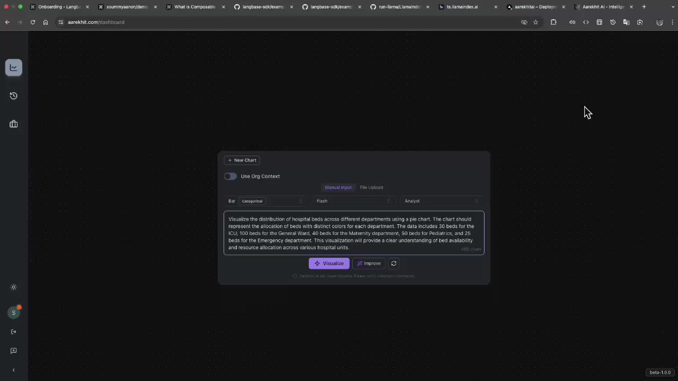Open the Bar chart type dropdown
Image resolution: width=678 pixels, height=381 pixels.
[266, 201]
